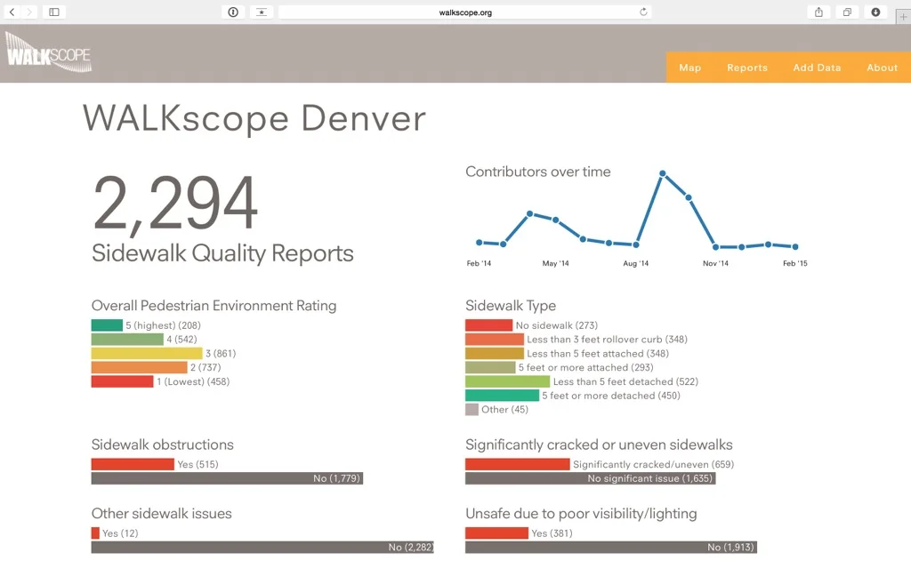Click the Feb '14 data point on the chart
This screenshot has width=911, height=569.
tap(480, 242)
